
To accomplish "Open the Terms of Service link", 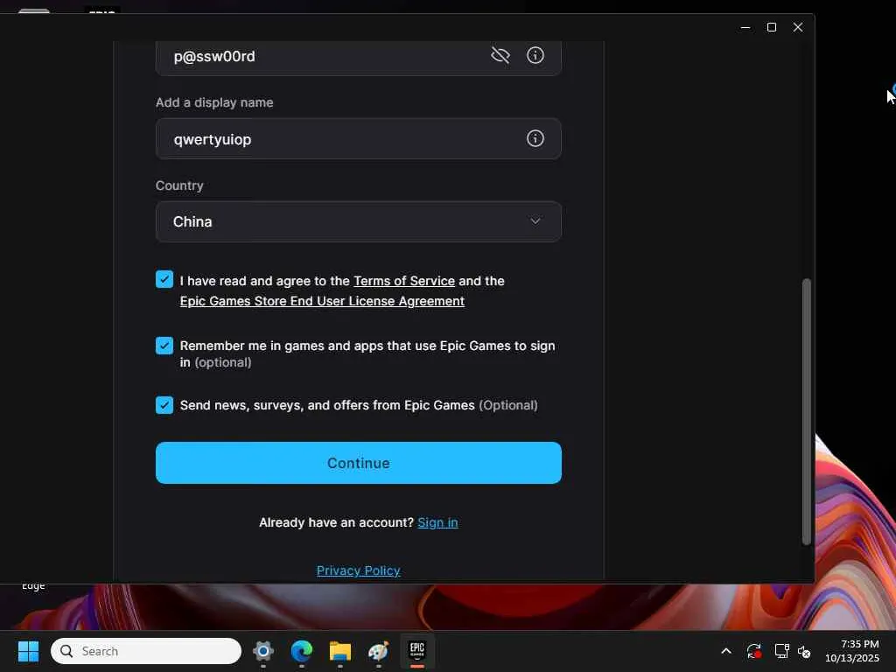I will tap(404, 281).
